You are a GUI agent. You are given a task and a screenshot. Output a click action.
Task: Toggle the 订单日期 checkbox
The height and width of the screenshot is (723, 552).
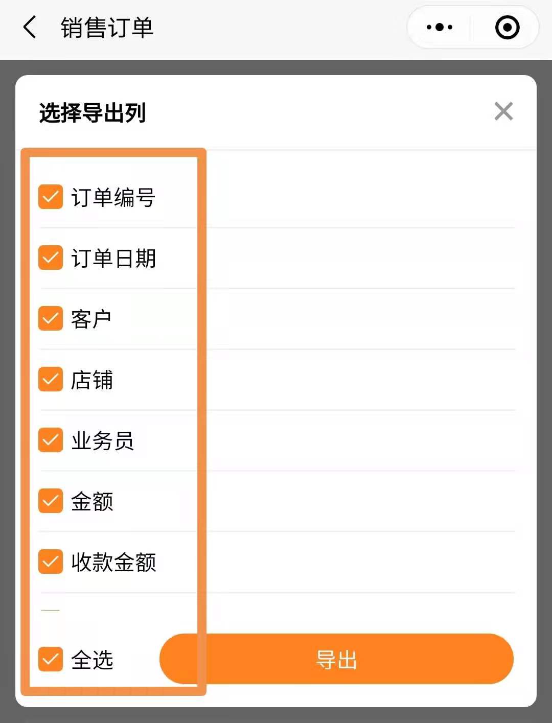[51, 258]
